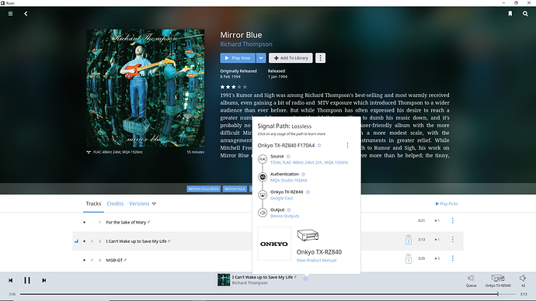Expand the Versions filter dropdown
The height and width of the screenshot is (301, 536).
tap(154, 204)
